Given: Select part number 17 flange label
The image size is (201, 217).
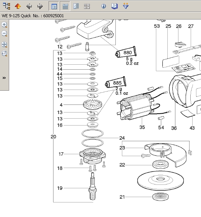Looking at the screenshot, I should click(61, 154).
